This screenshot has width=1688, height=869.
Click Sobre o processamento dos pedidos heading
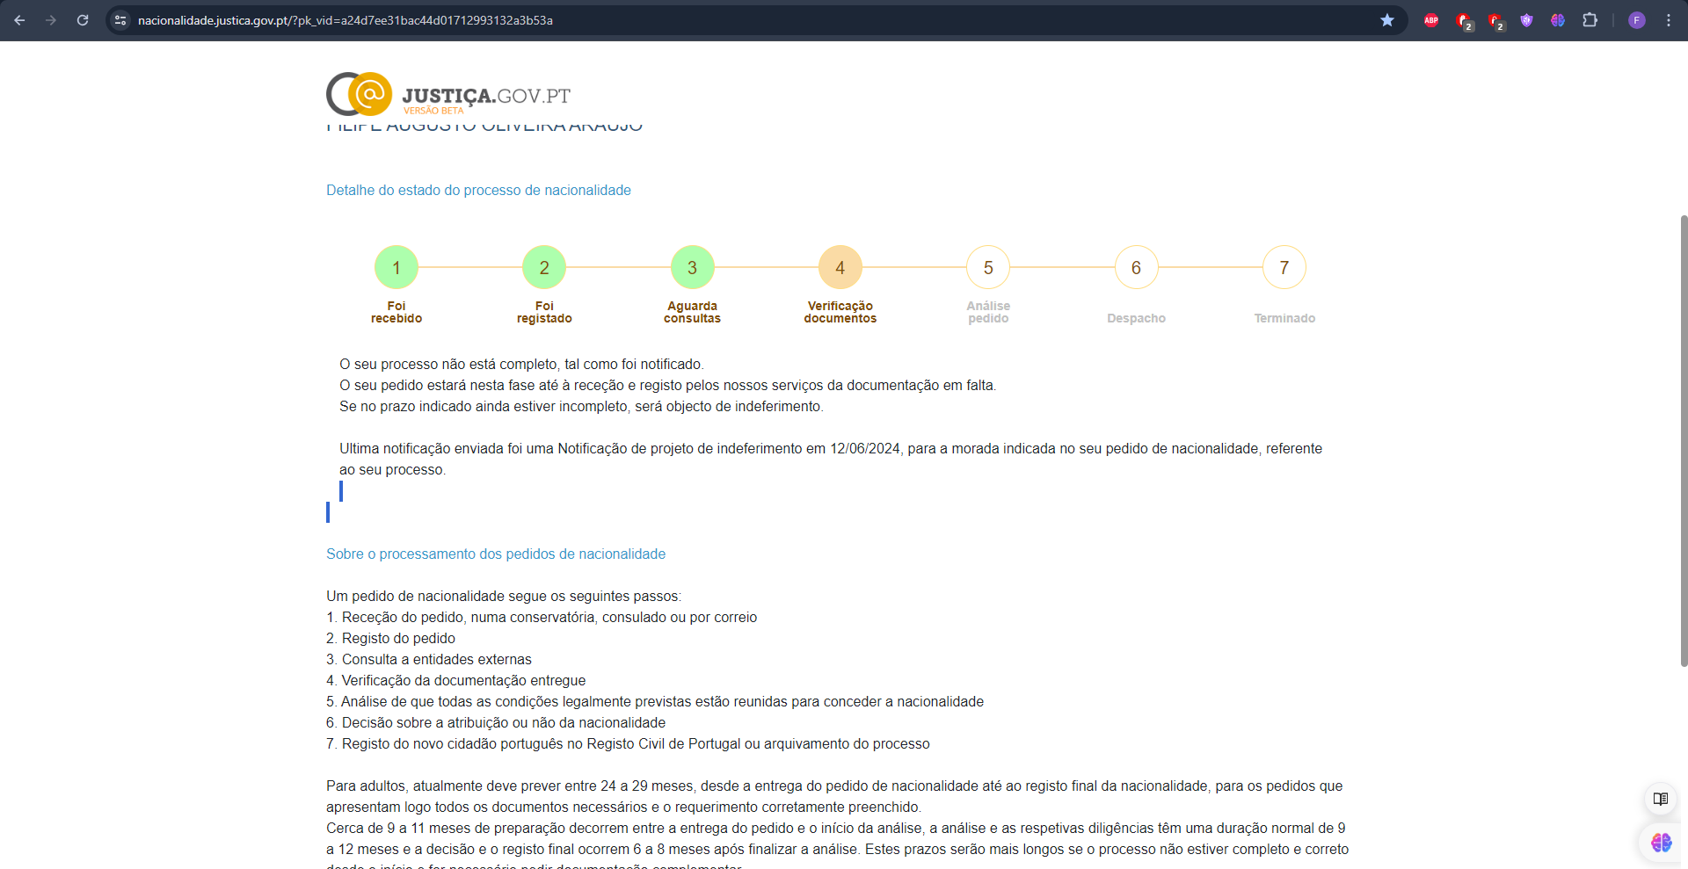coord(496,554)
